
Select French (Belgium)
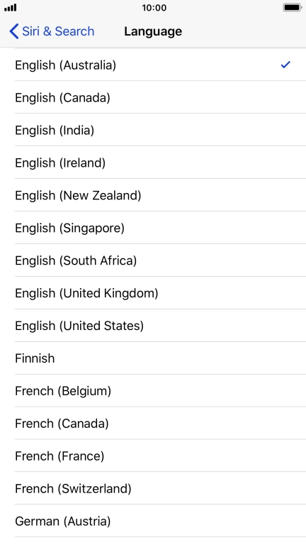153,391
